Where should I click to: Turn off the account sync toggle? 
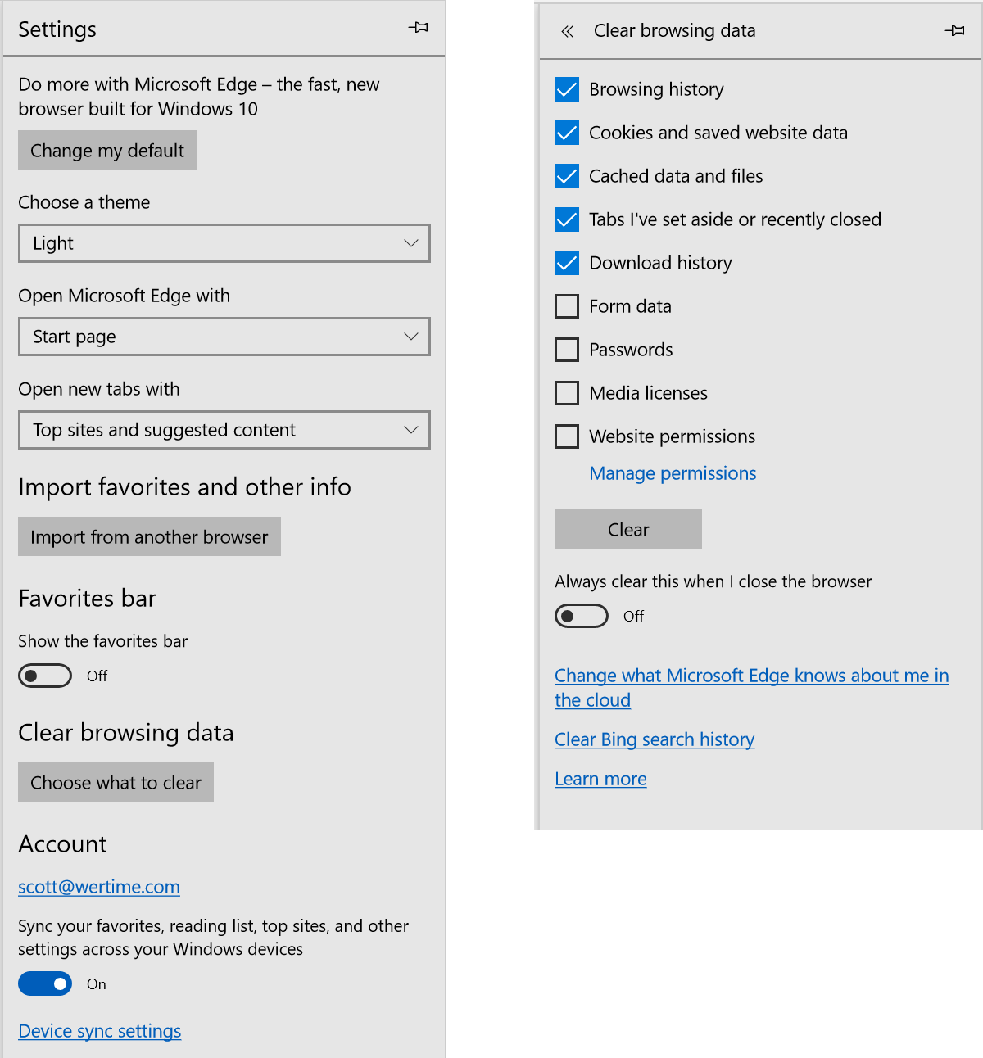tap(45, 983)
